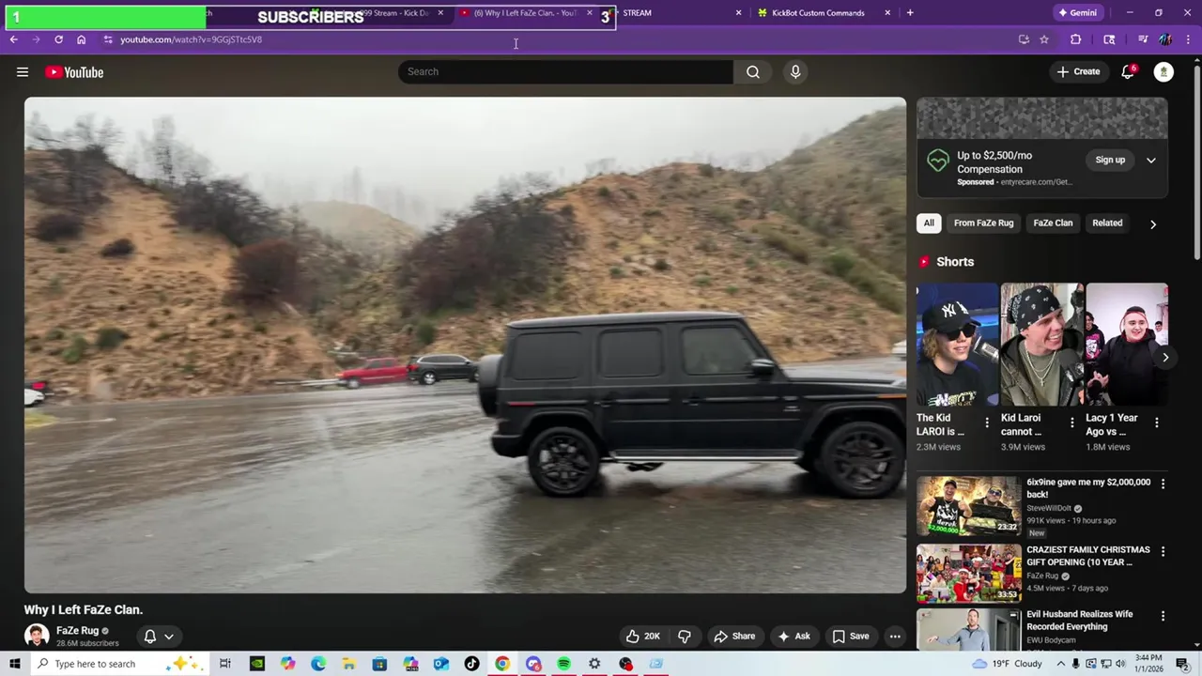Start voice search with the microphone

point(795,71)
